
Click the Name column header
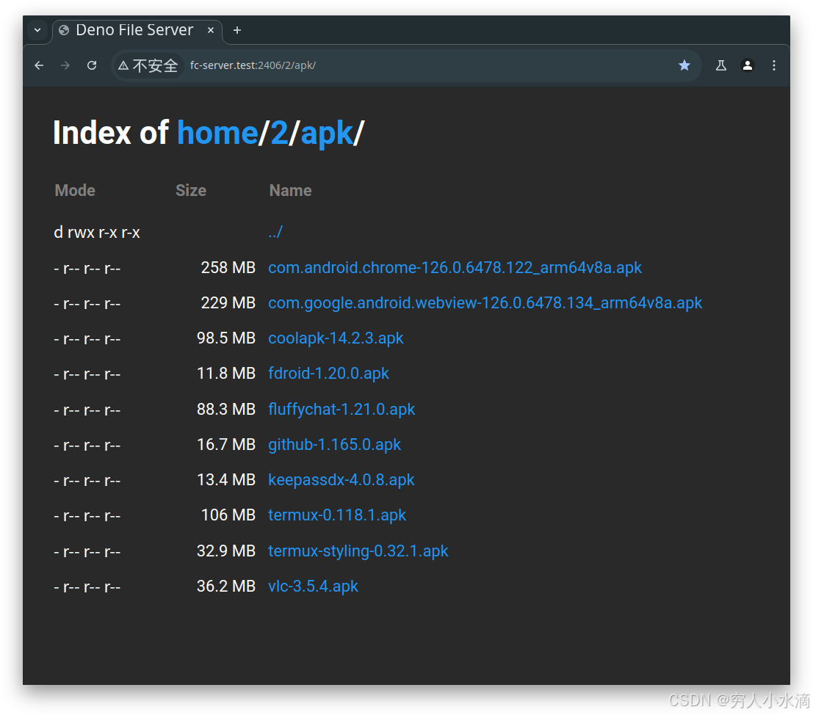(290, 191)
